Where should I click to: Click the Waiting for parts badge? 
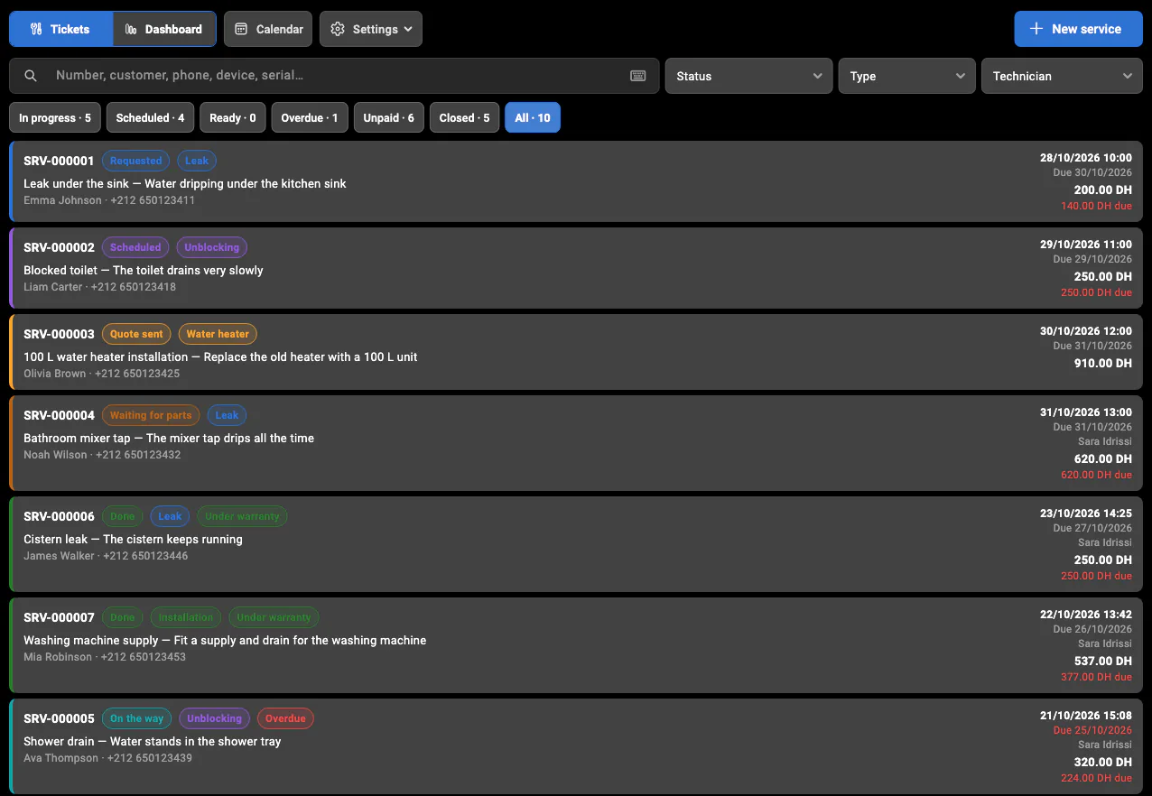(151, 415)
